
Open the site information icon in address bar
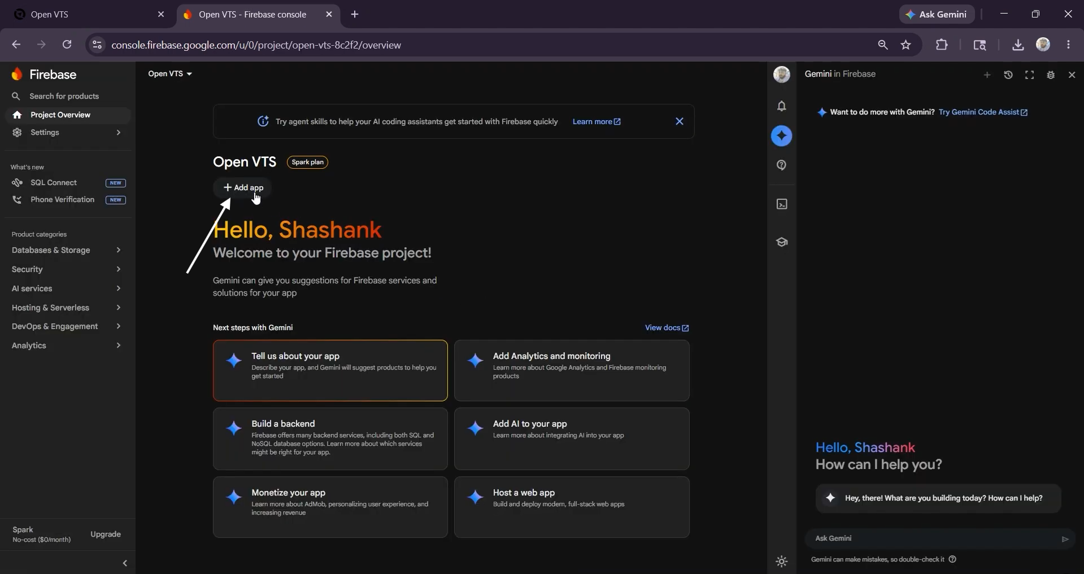click(x=97, y=45)
